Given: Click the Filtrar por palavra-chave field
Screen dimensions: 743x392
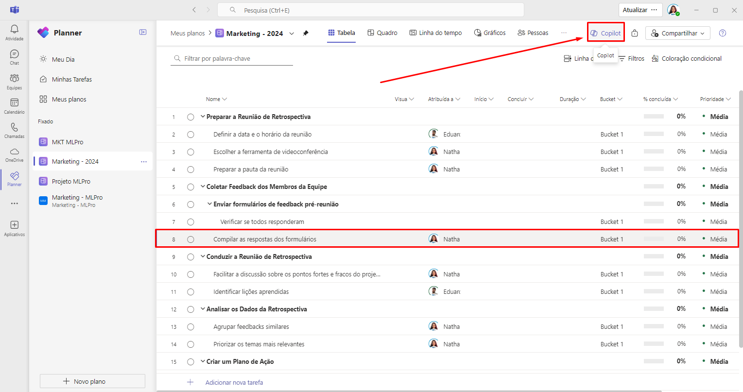Looking at the screenshot, I should [232, 58].
